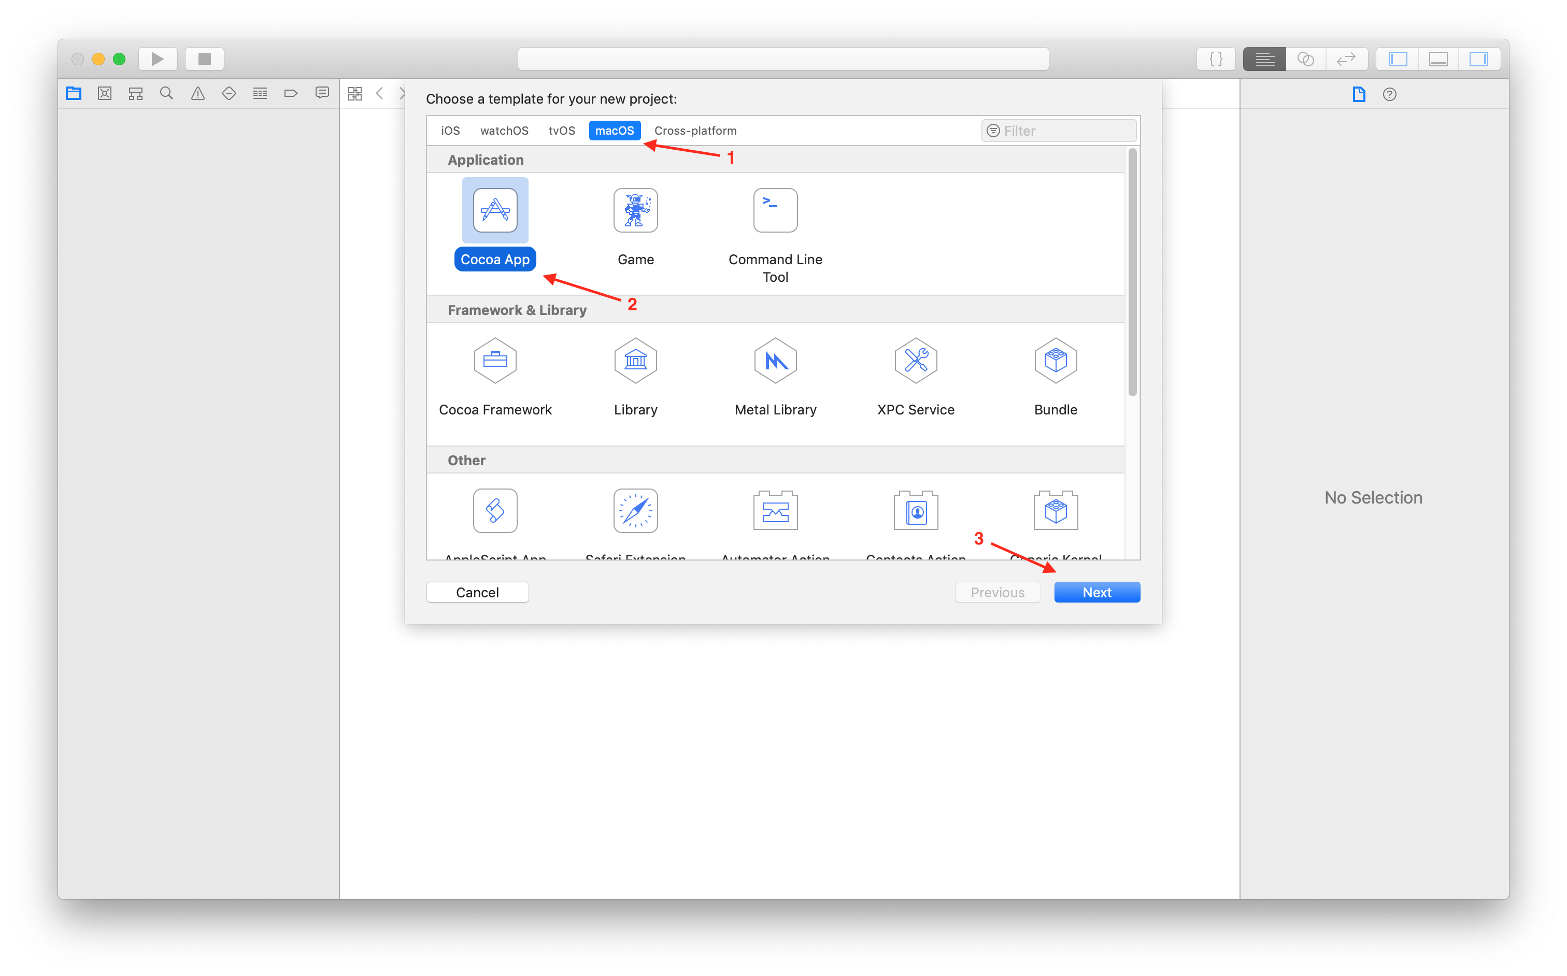1567x976 pixels.
Task: Choose the Bundle template icon
Action: tap(1055, 361)
